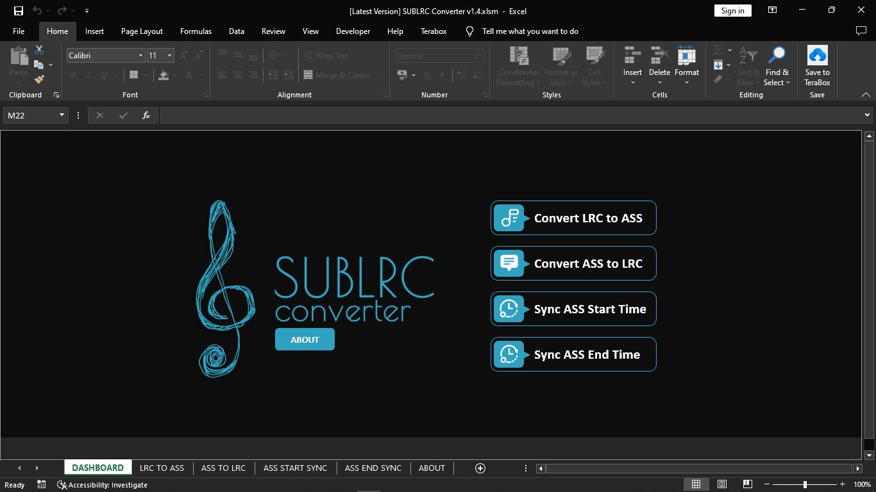Click the Find & Select magnifier icon
The image size is (876, 492).
[x=777, y=56]
